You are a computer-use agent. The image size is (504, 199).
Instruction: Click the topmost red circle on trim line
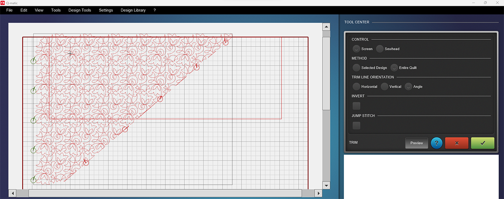[x=226, y=42]
